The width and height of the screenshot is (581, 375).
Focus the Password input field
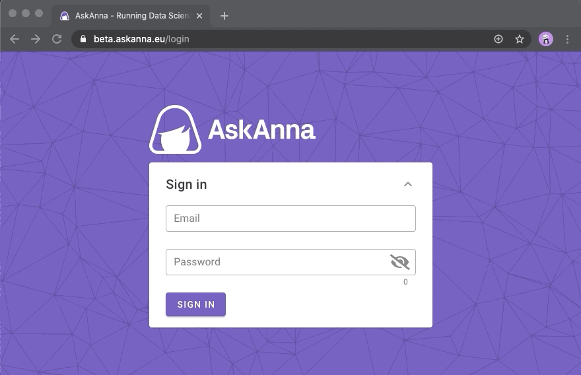pos(290,262)
